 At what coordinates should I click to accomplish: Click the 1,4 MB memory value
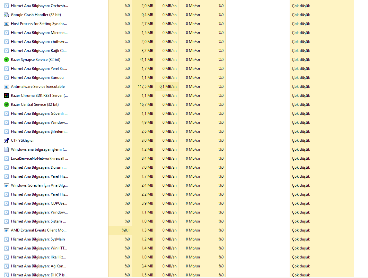pyautogui.click(x=147, y=248)
